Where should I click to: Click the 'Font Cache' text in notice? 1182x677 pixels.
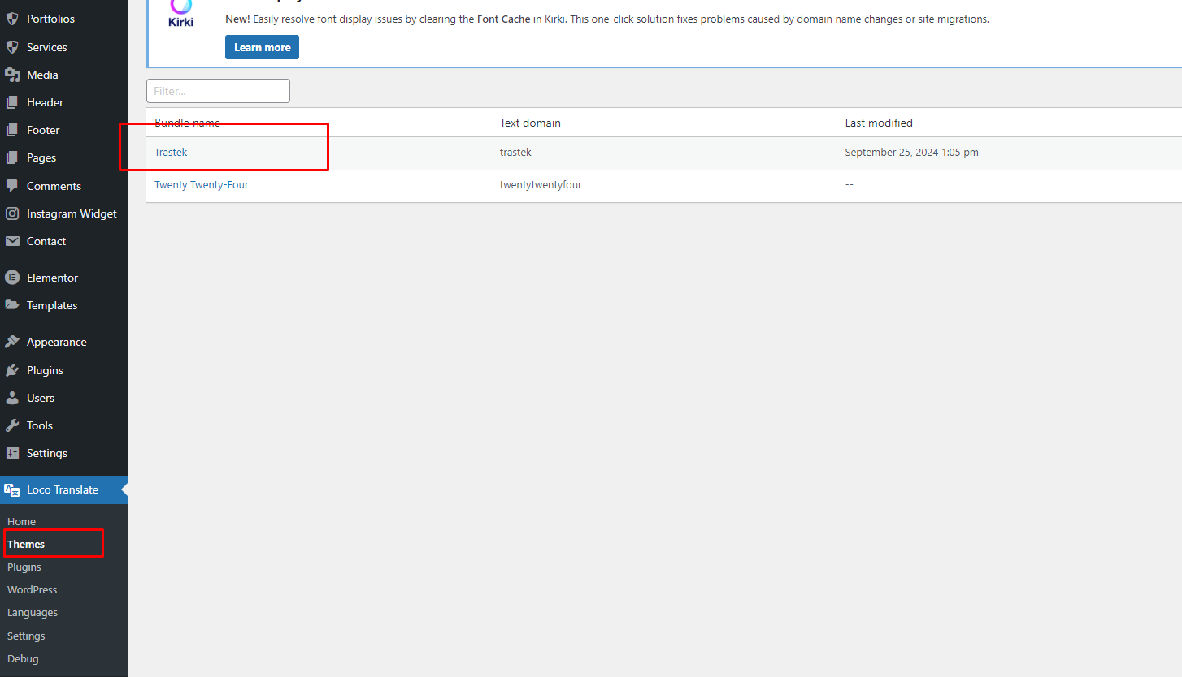click(x=503, y=19)
